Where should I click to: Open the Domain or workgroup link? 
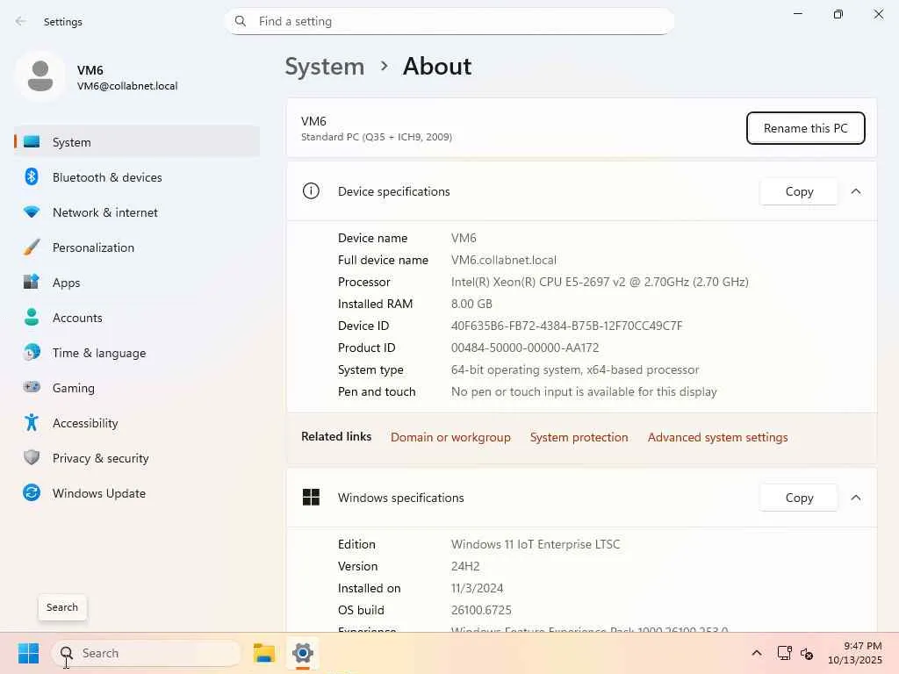[450, 437]
